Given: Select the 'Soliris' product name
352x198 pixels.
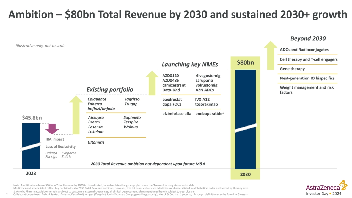Looking at the screenshot, I should [67, 157].
